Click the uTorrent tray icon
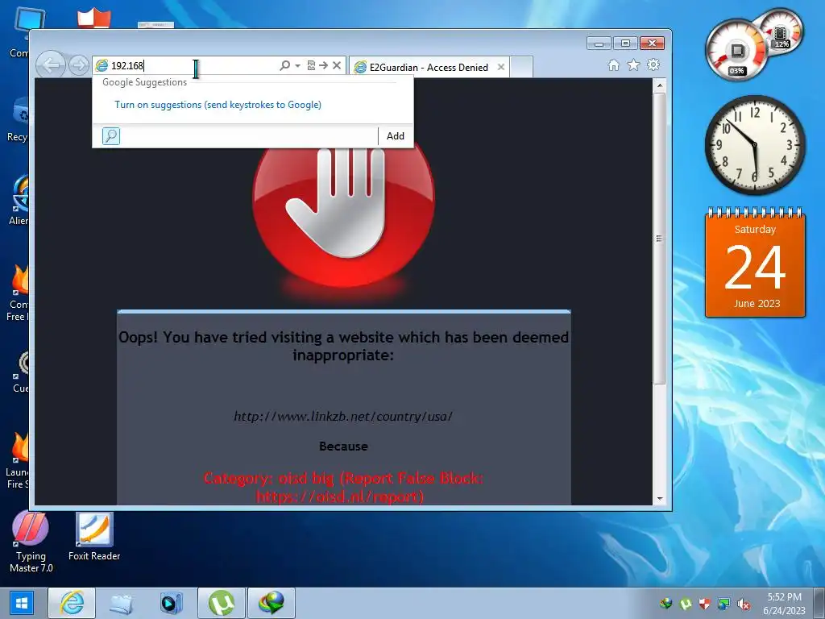 tap(686, 603)
